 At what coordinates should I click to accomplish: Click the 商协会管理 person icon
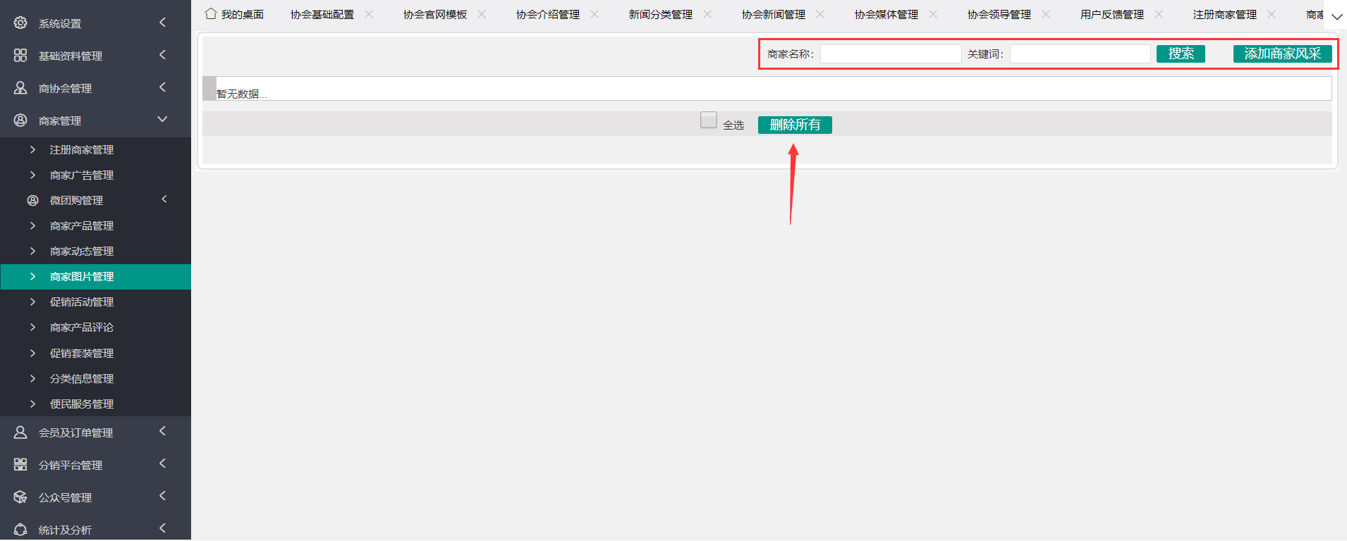(20, 87)
